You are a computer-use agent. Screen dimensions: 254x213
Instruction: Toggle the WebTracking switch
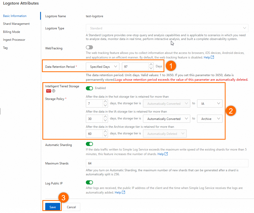click(89, 47)
